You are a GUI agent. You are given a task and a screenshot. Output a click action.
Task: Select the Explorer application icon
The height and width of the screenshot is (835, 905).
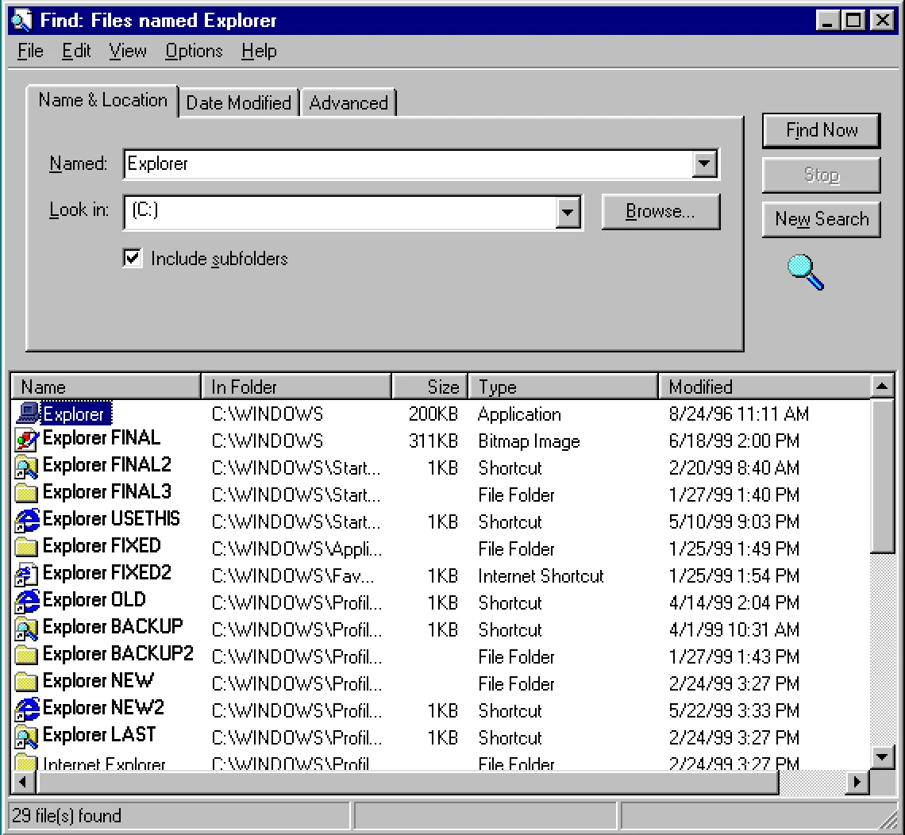point(26,414)
